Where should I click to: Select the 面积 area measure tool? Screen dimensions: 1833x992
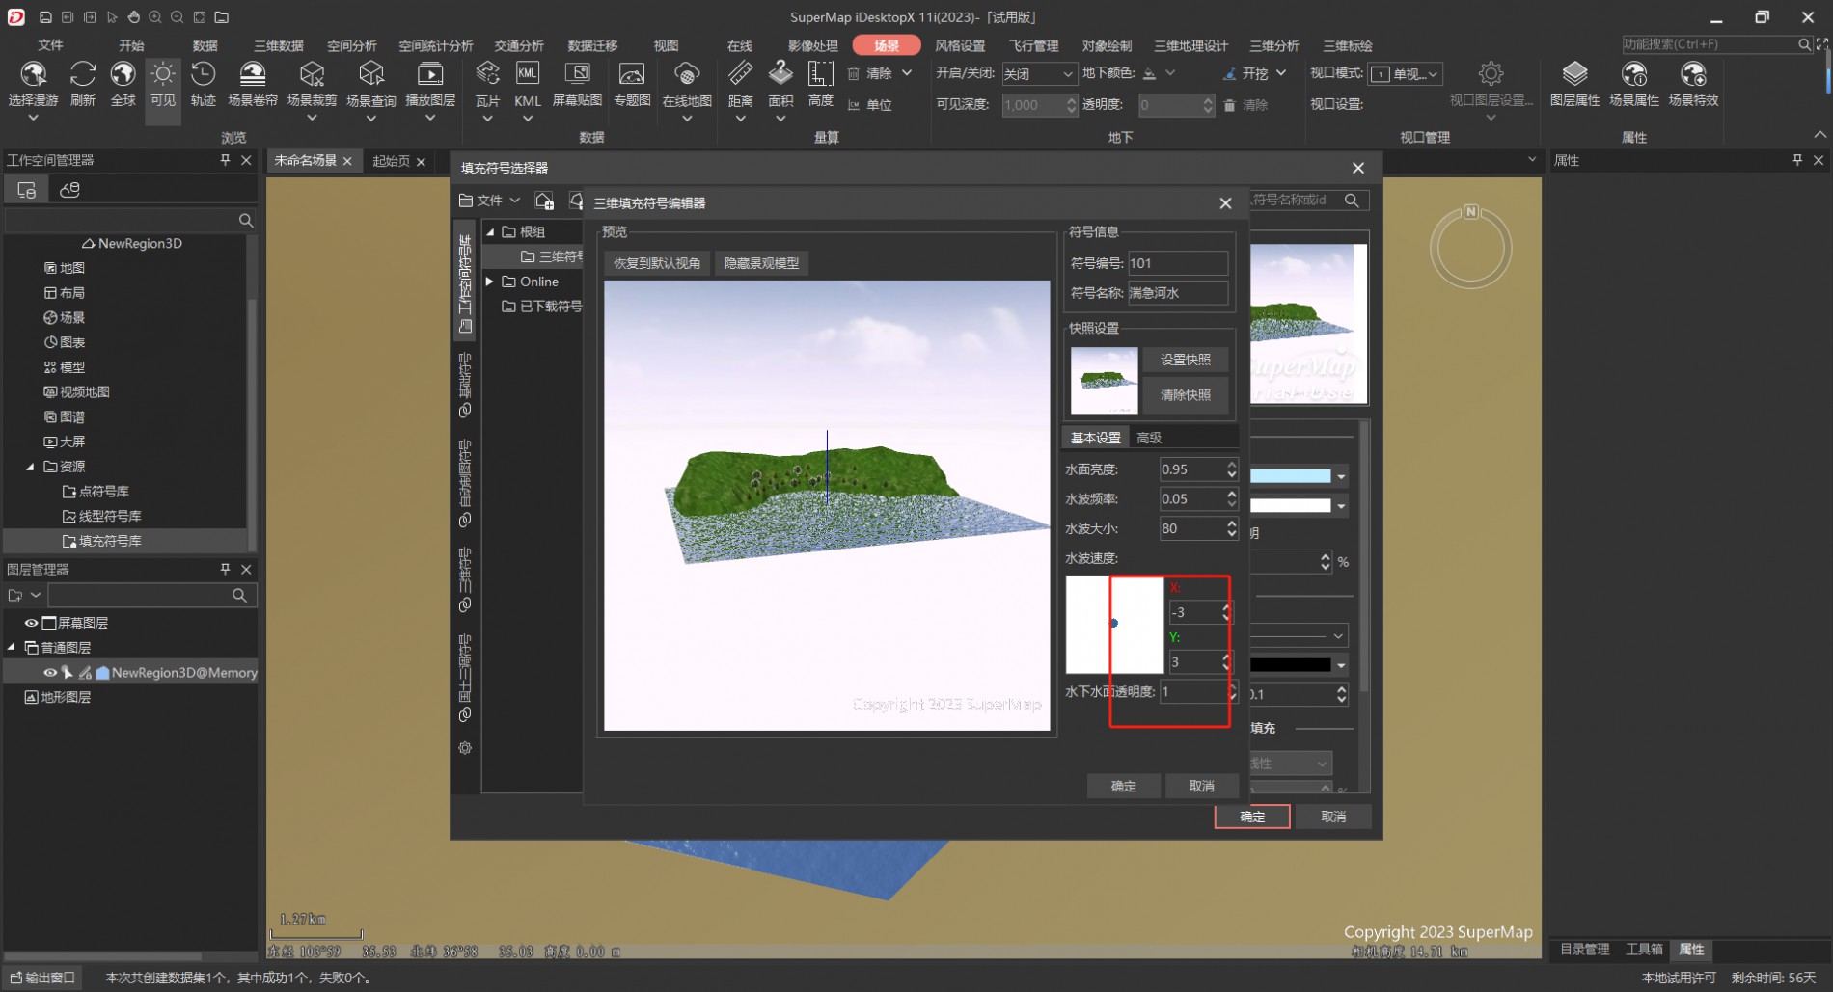[780, 74]
